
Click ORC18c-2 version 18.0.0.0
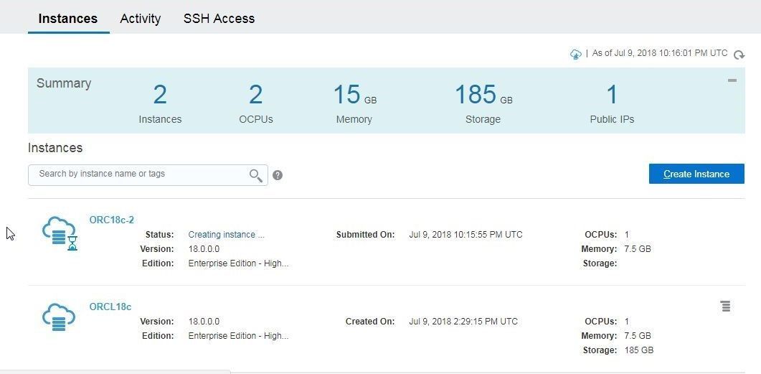click(204, 249)
